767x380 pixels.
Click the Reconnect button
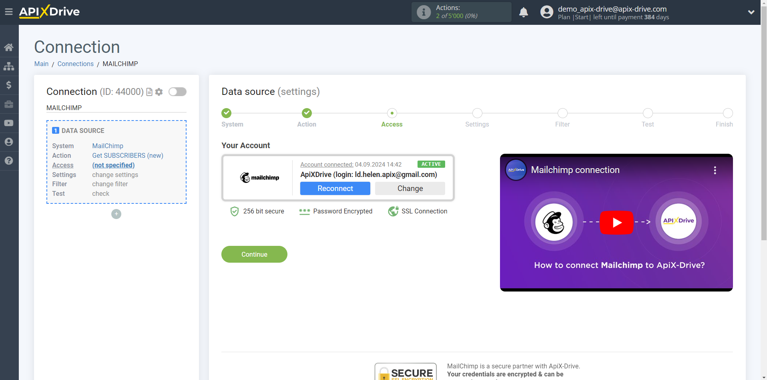pos(335,188)
